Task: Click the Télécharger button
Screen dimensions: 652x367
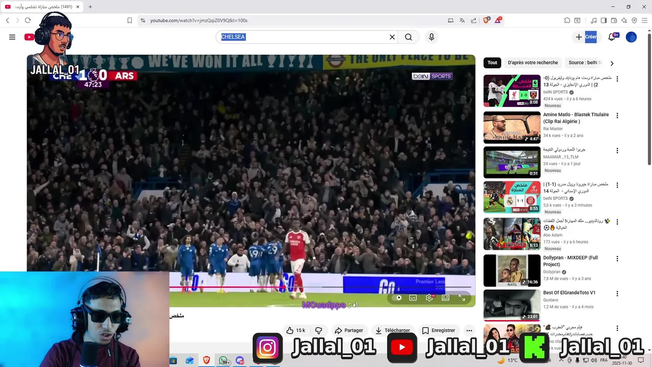Action: pyautogui.click(x=393, y=330)
